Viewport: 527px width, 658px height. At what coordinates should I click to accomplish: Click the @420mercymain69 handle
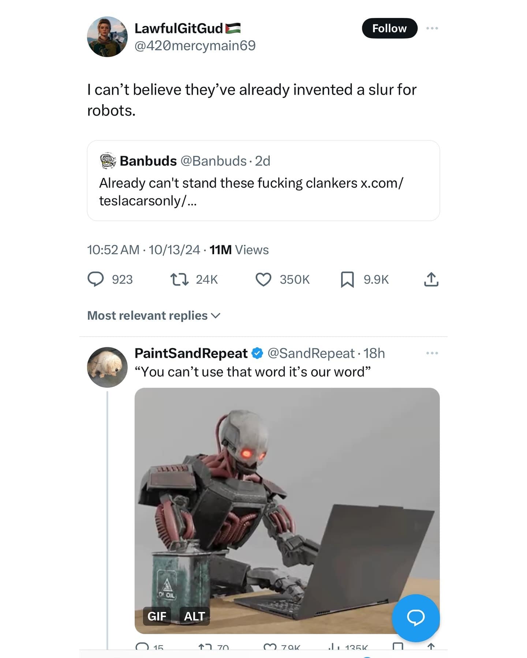pyautogui.click(x=195, y=46)
